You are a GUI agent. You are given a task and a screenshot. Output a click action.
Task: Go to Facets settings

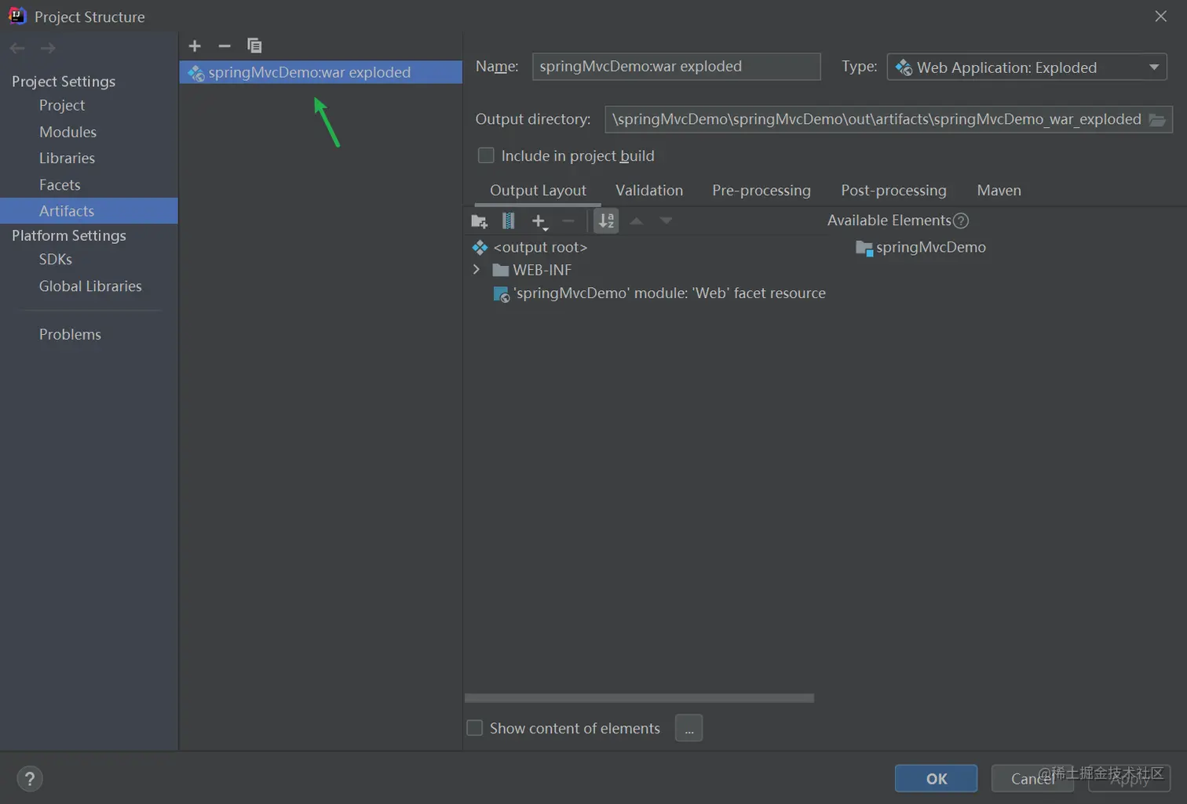tap(60, 184)
